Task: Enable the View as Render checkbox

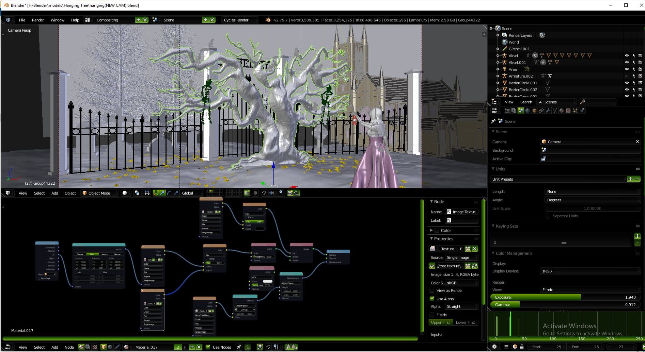Action: [x=432, y=290]
